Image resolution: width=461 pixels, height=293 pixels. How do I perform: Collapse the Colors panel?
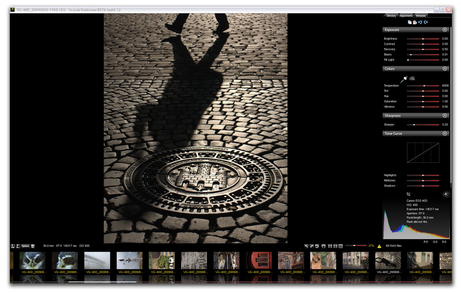(x=445, y=69)
